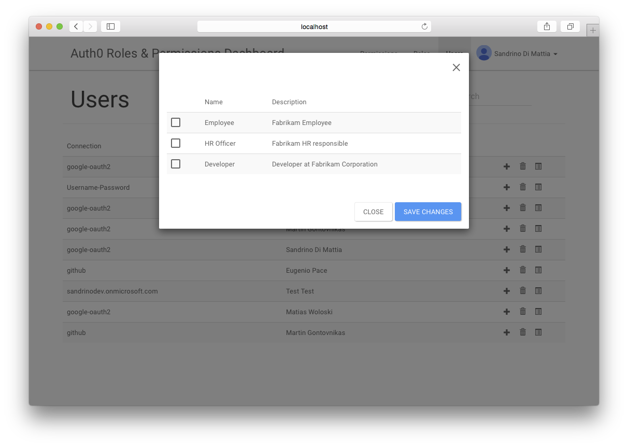Tick the HR Officer role checkbox
Image resolution: width=628 pixels, height=447 pixels.
coord(176,143)
